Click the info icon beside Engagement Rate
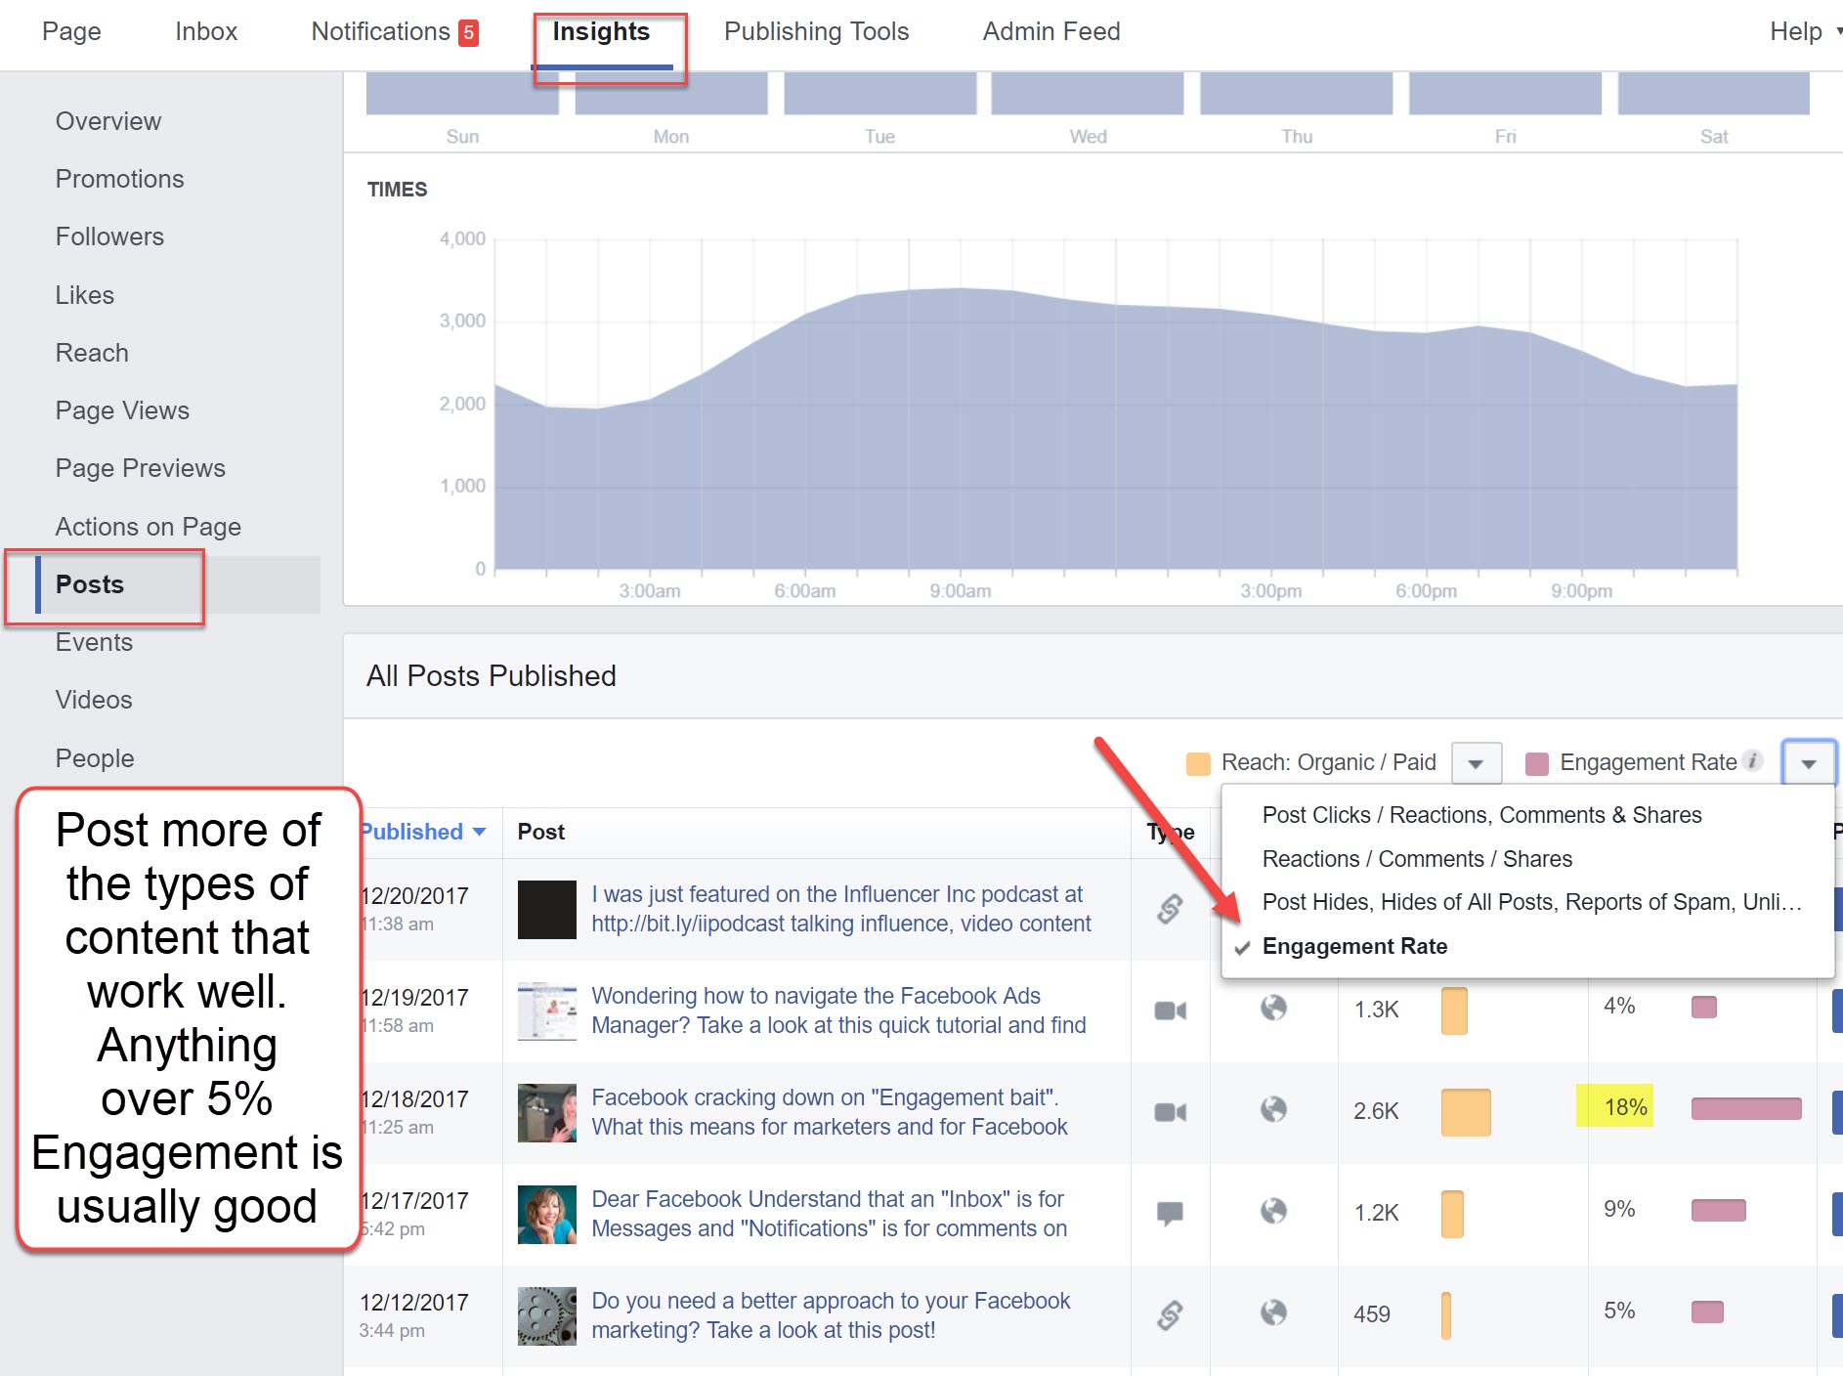The height and width of the screenshot is (1376, 1843). [x=1753, y=760]
